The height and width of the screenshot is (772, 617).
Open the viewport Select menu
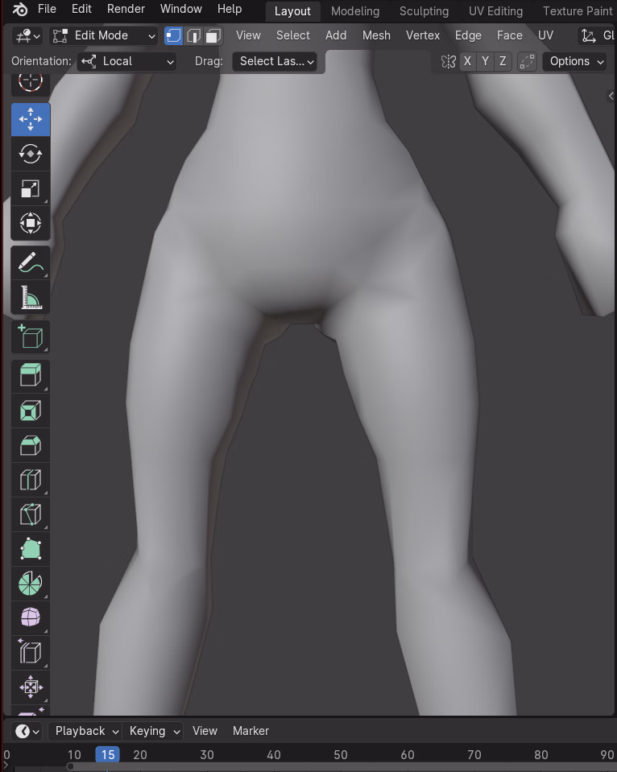292,35
